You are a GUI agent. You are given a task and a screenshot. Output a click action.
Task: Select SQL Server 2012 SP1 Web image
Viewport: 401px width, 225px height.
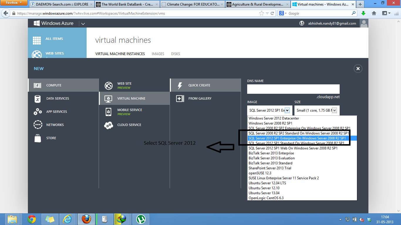coord(302,148)
